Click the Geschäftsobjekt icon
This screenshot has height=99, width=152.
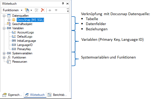click(x=9, y=24)
